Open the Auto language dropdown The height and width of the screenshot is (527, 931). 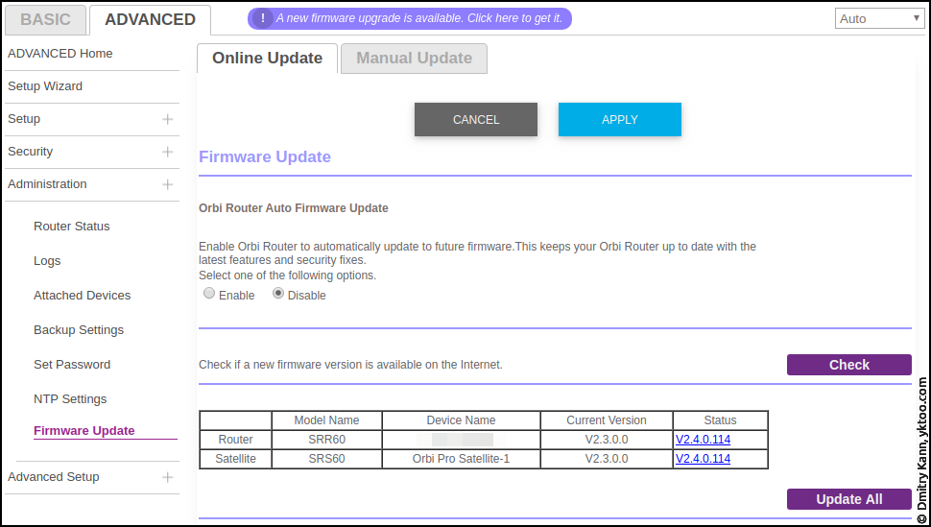(x=879, y=18)
